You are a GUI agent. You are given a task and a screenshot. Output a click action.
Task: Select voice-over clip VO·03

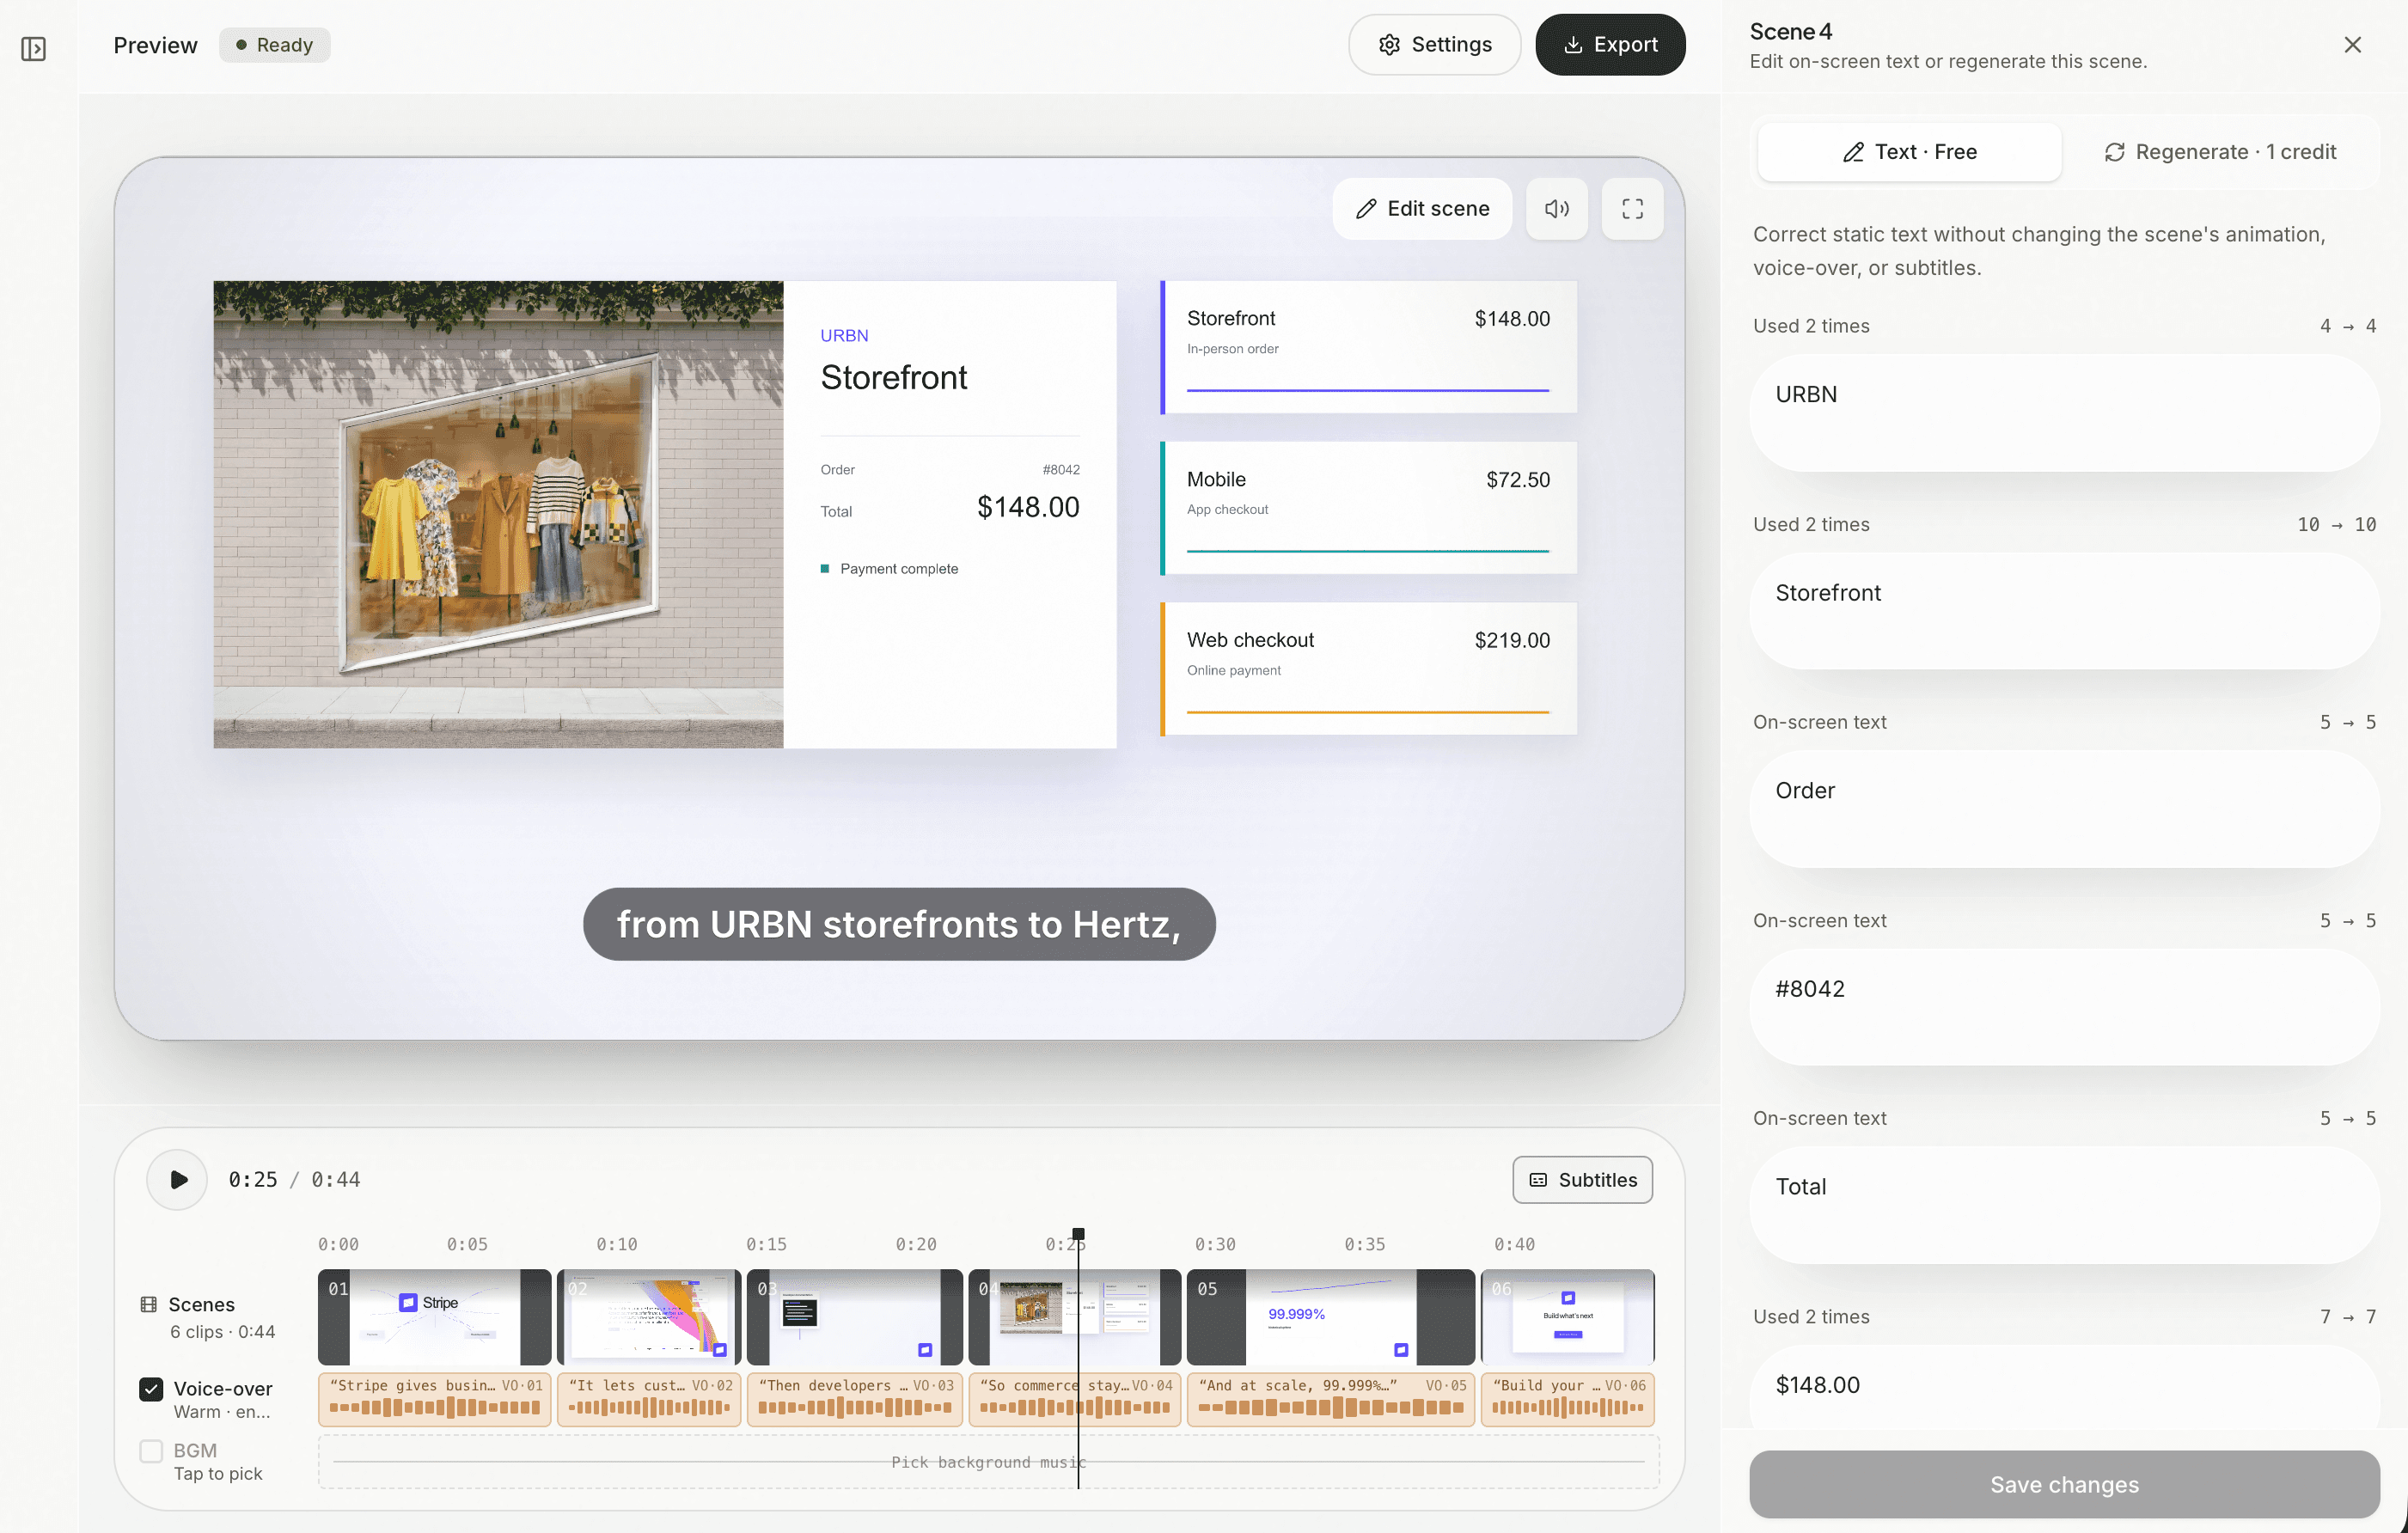[854, 1399]
